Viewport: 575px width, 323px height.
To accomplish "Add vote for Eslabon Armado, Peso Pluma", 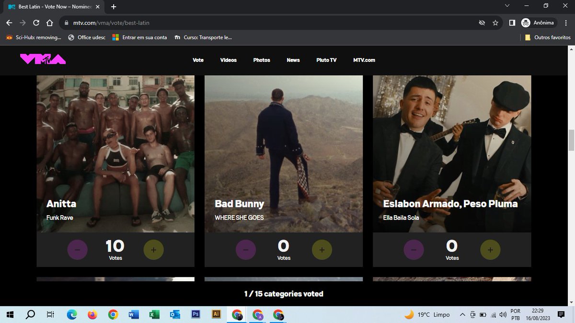I will tap(490, 250).
